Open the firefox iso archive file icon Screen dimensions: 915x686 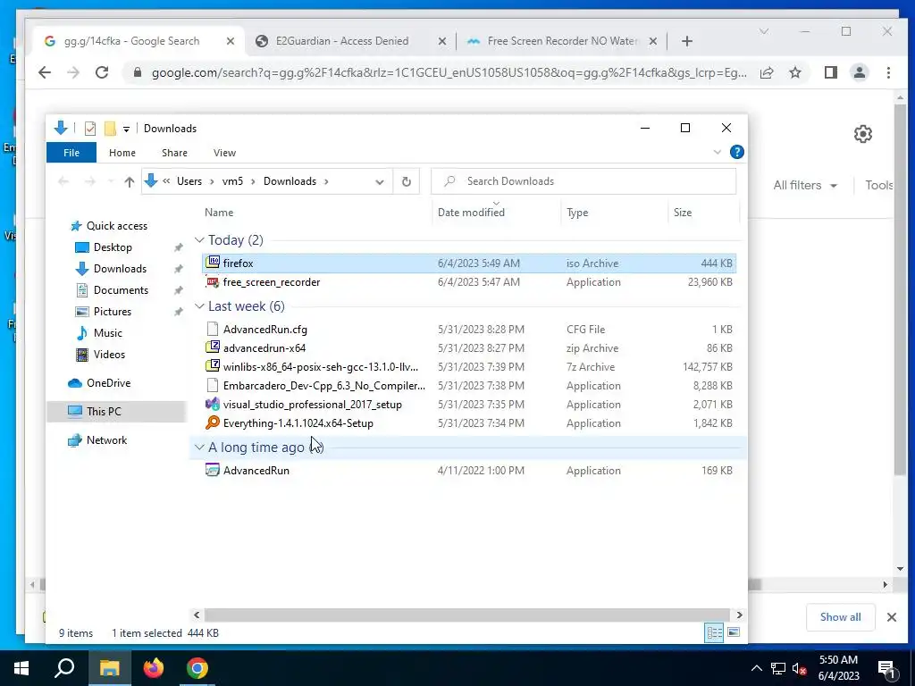213,263
